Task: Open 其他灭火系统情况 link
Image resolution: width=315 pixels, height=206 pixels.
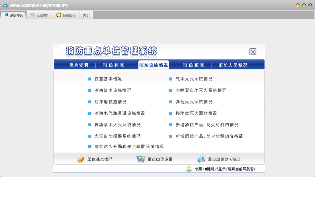Action: pos(194,102)
